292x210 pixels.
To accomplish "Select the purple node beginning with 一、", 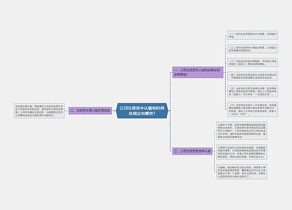I will click(197, 72).
